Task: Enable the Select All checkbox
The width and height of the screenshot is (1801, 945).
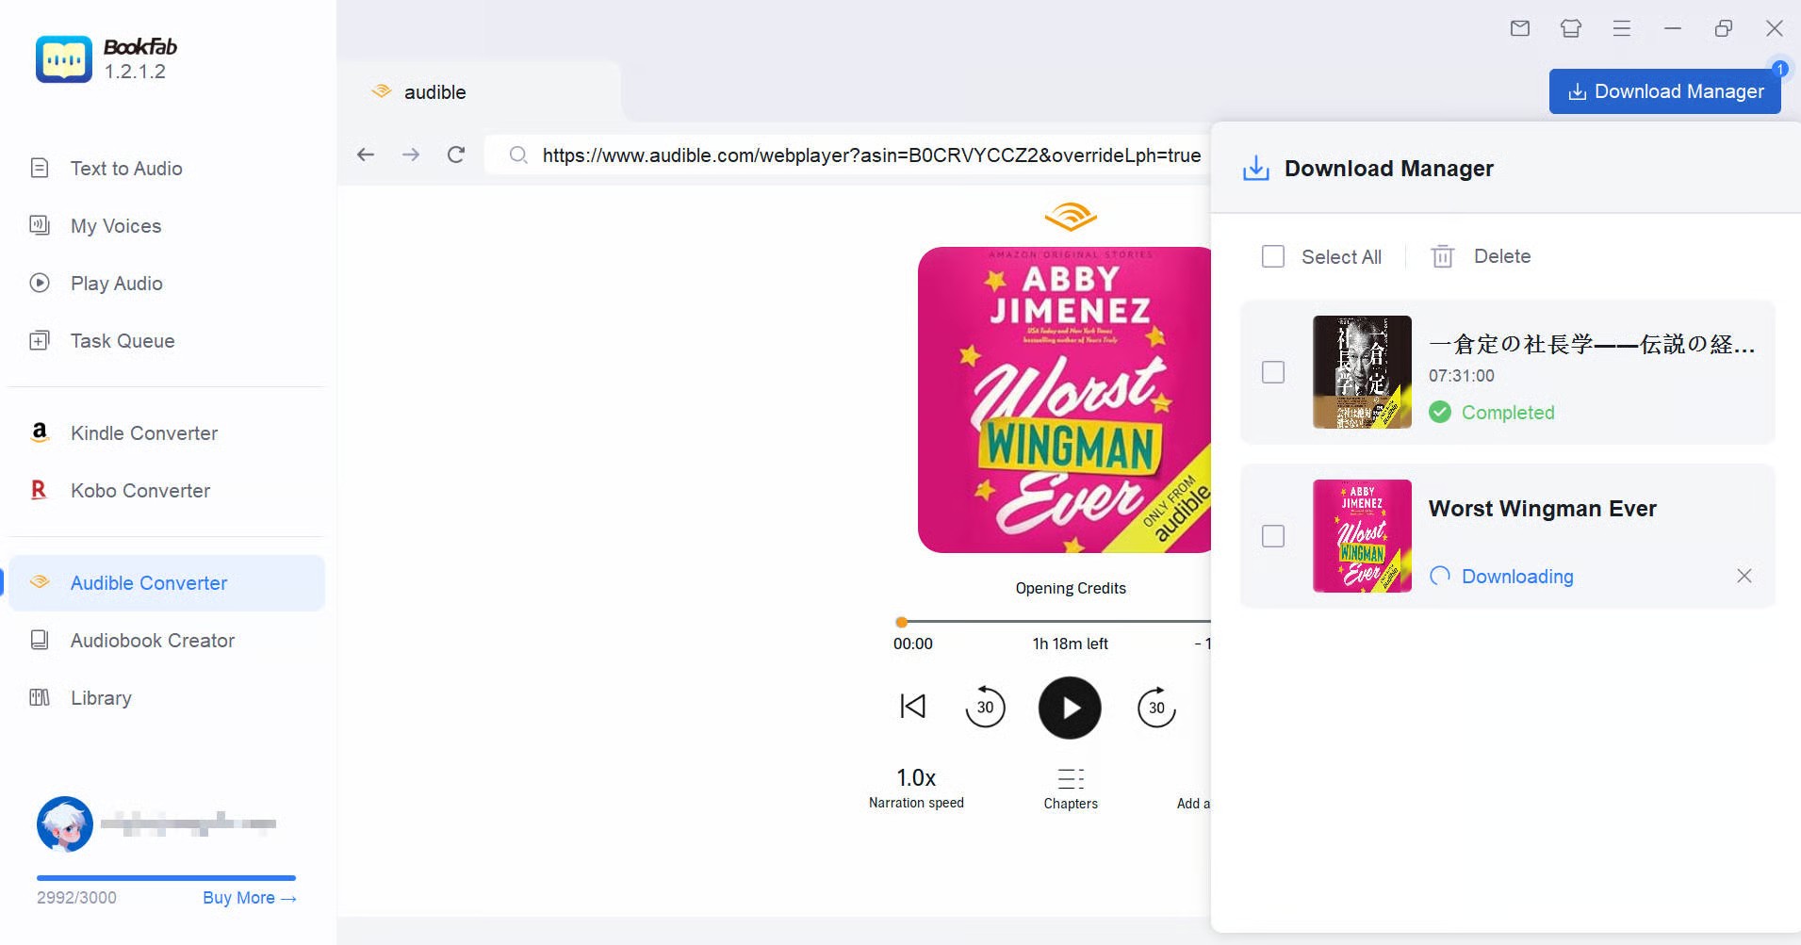Action: pos(1273,256)
